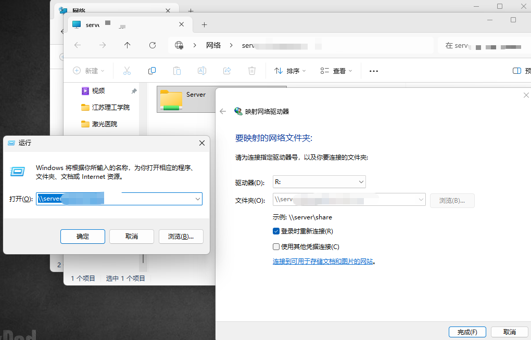Click the network globe icon in address bar
Viewport: 531px width, 340px height.
click(x=179, y=45)
